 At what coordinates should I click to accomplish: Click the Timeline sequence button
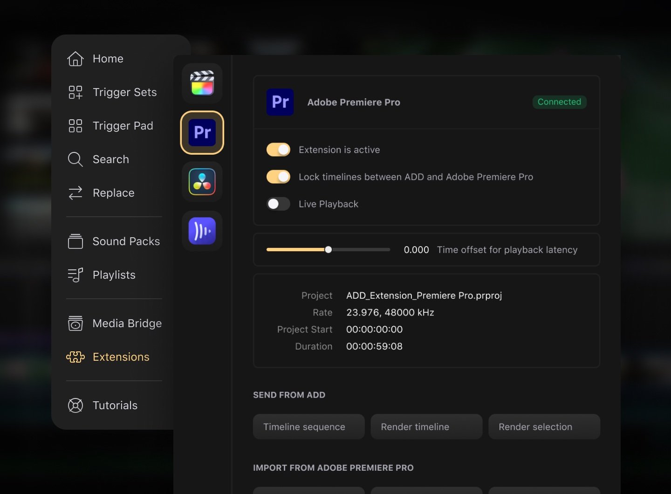coord(309,427)
